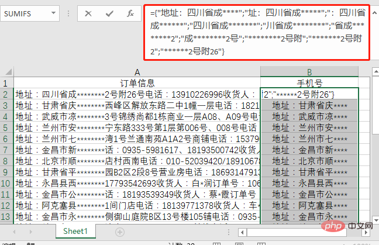Click cell A11 with 金昌市公 address

137,194
